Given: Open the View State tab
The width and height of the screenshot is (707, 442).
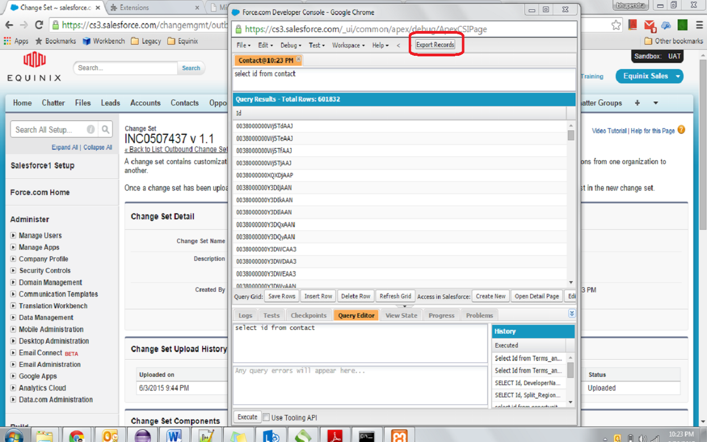Looking at the screenshot, I should click(x=401, y=315).
